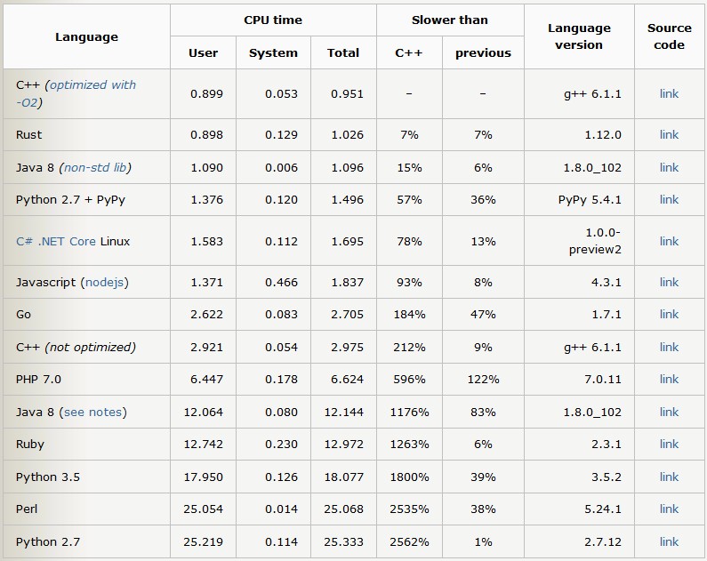
Task: Open the source code link for PHP 7.0
Action: click(x=669, y=380)
